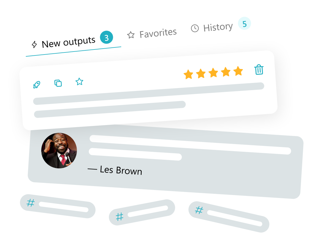
Task: Delete the output with the trash icon
Action: tap(259, 70)
